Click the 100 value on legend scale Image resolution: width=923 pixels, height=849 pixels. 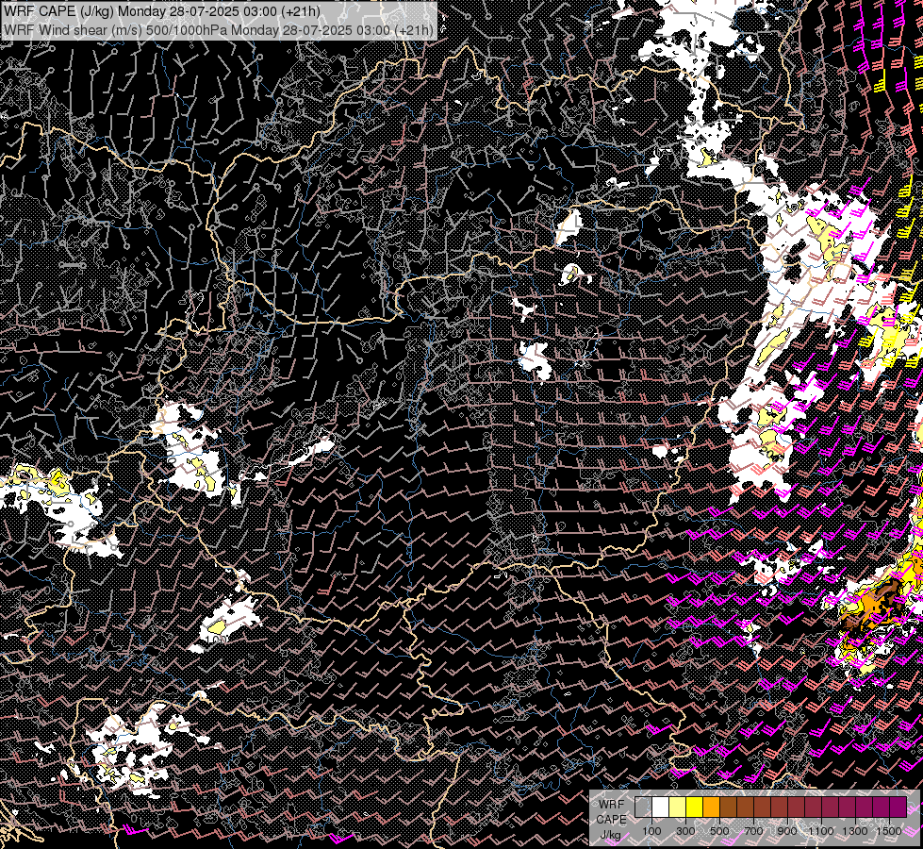(651, 831)
